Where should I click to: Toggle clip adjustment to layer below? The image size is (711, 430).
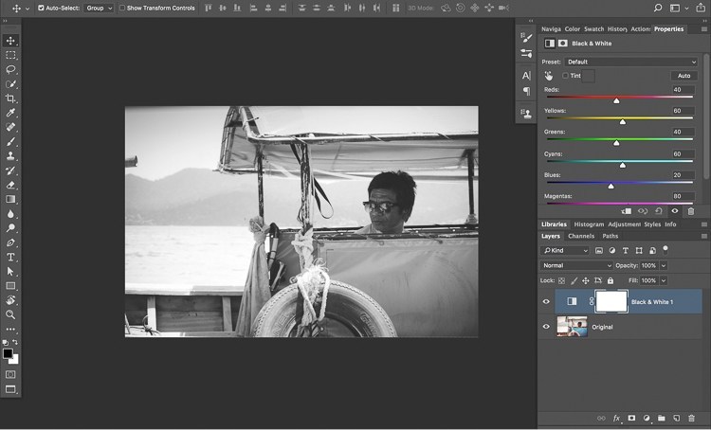pyautogui.click(x=626, y=211)
